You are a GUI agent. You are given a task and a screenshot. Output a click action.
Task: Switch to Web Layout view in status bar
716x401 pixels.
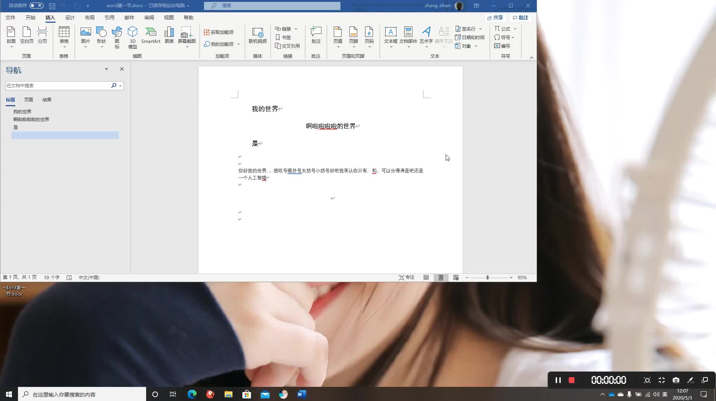[x=456, y=278]
